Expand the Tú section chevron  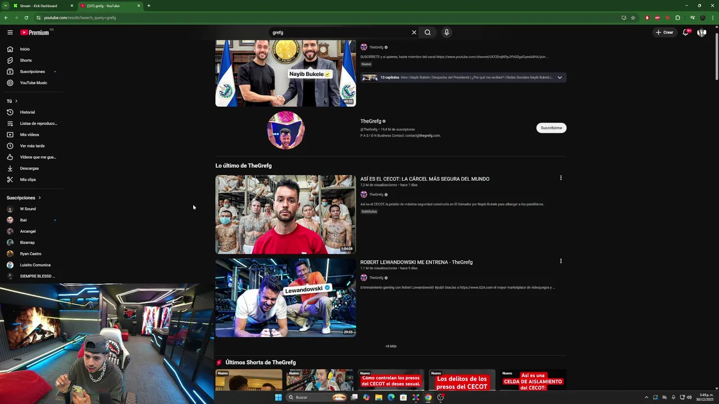click(x=16, y=101)
